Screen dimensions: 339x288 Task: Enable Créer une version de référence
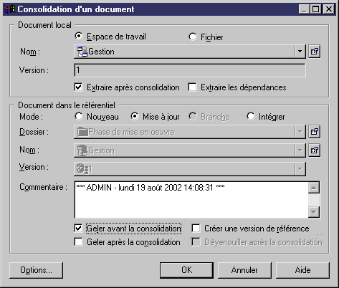click(196, 229)
